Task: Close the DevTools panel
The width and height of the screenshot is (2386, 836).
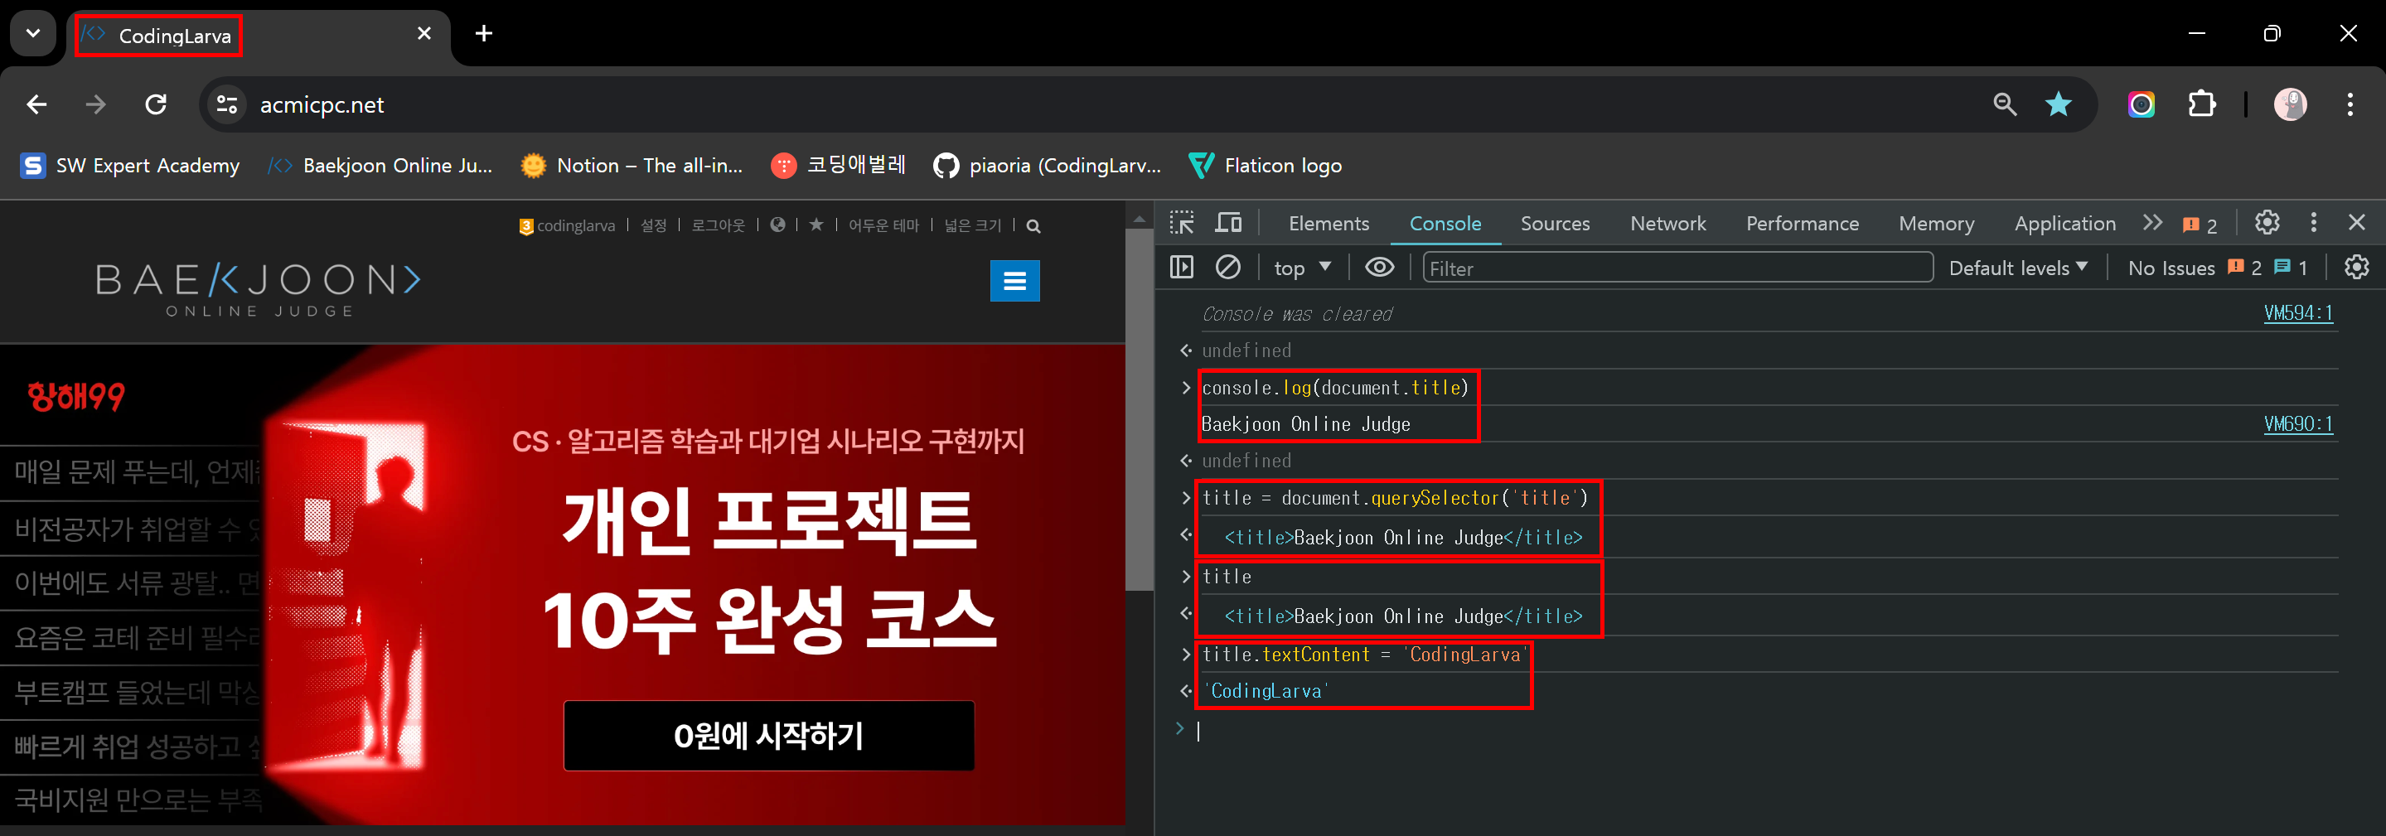Action: pos(2357,223)
